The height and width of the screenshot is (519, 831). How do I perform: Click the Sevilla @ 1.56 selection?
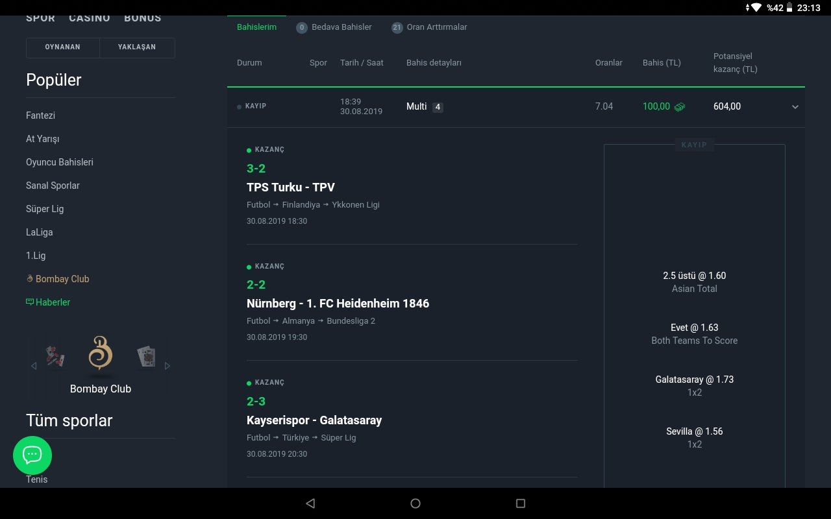point(695,431)
